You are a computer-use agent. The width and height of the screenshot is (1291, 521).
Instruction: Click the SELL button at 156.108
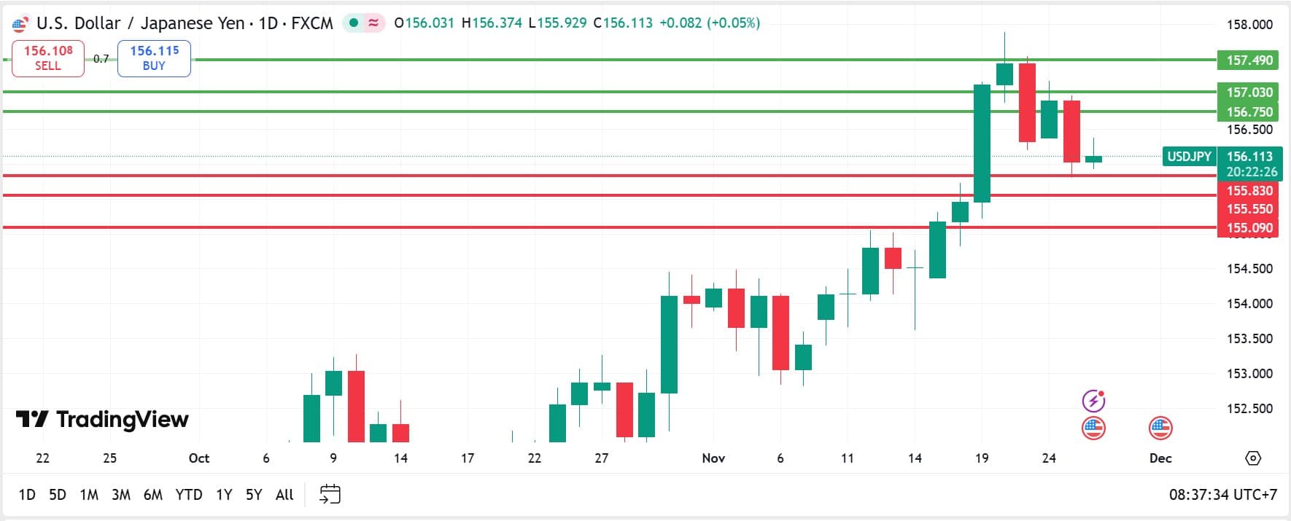tap(47, 58)
